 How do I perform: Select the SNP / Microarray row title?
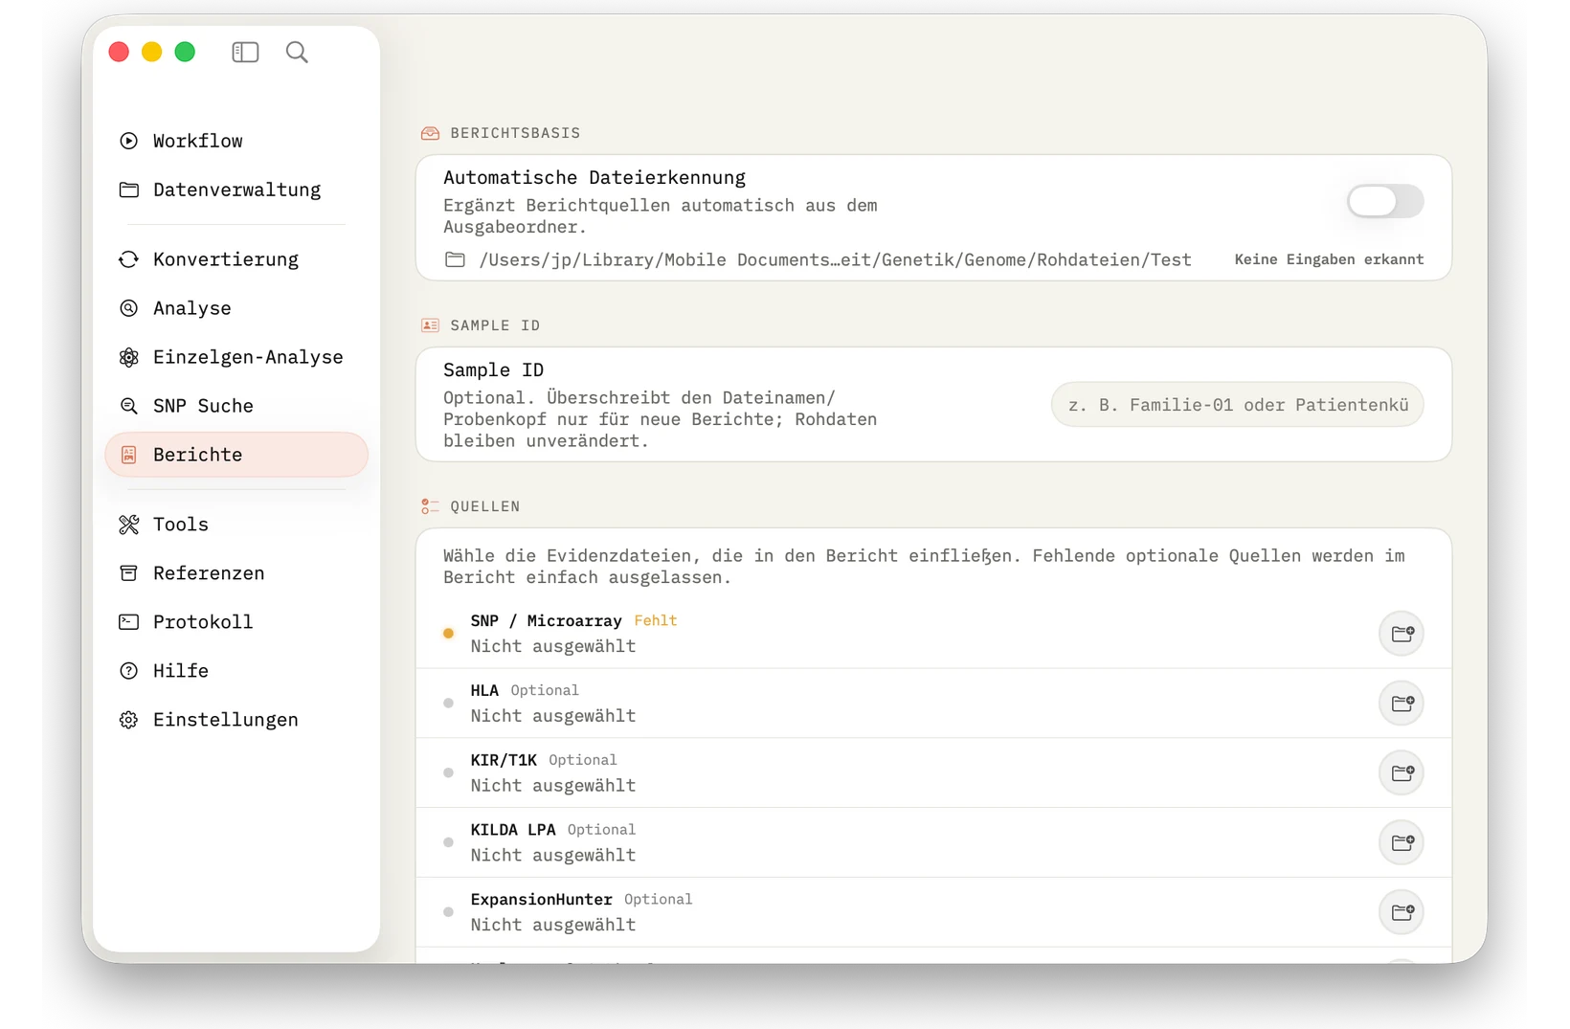tap(546, 620)
